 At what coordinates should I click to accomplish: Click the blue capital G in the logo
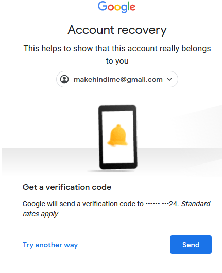click(102, 6)
